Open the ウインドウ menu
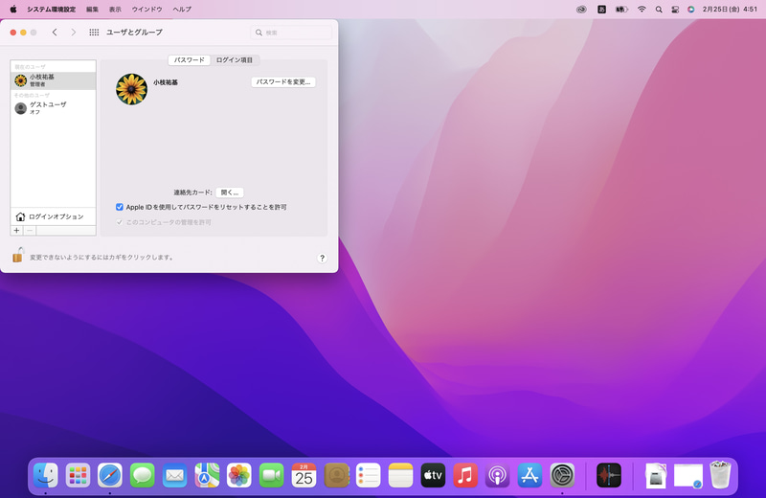This screenshot has width=766, height=498. pyautogui.click(x=147, y=10)
